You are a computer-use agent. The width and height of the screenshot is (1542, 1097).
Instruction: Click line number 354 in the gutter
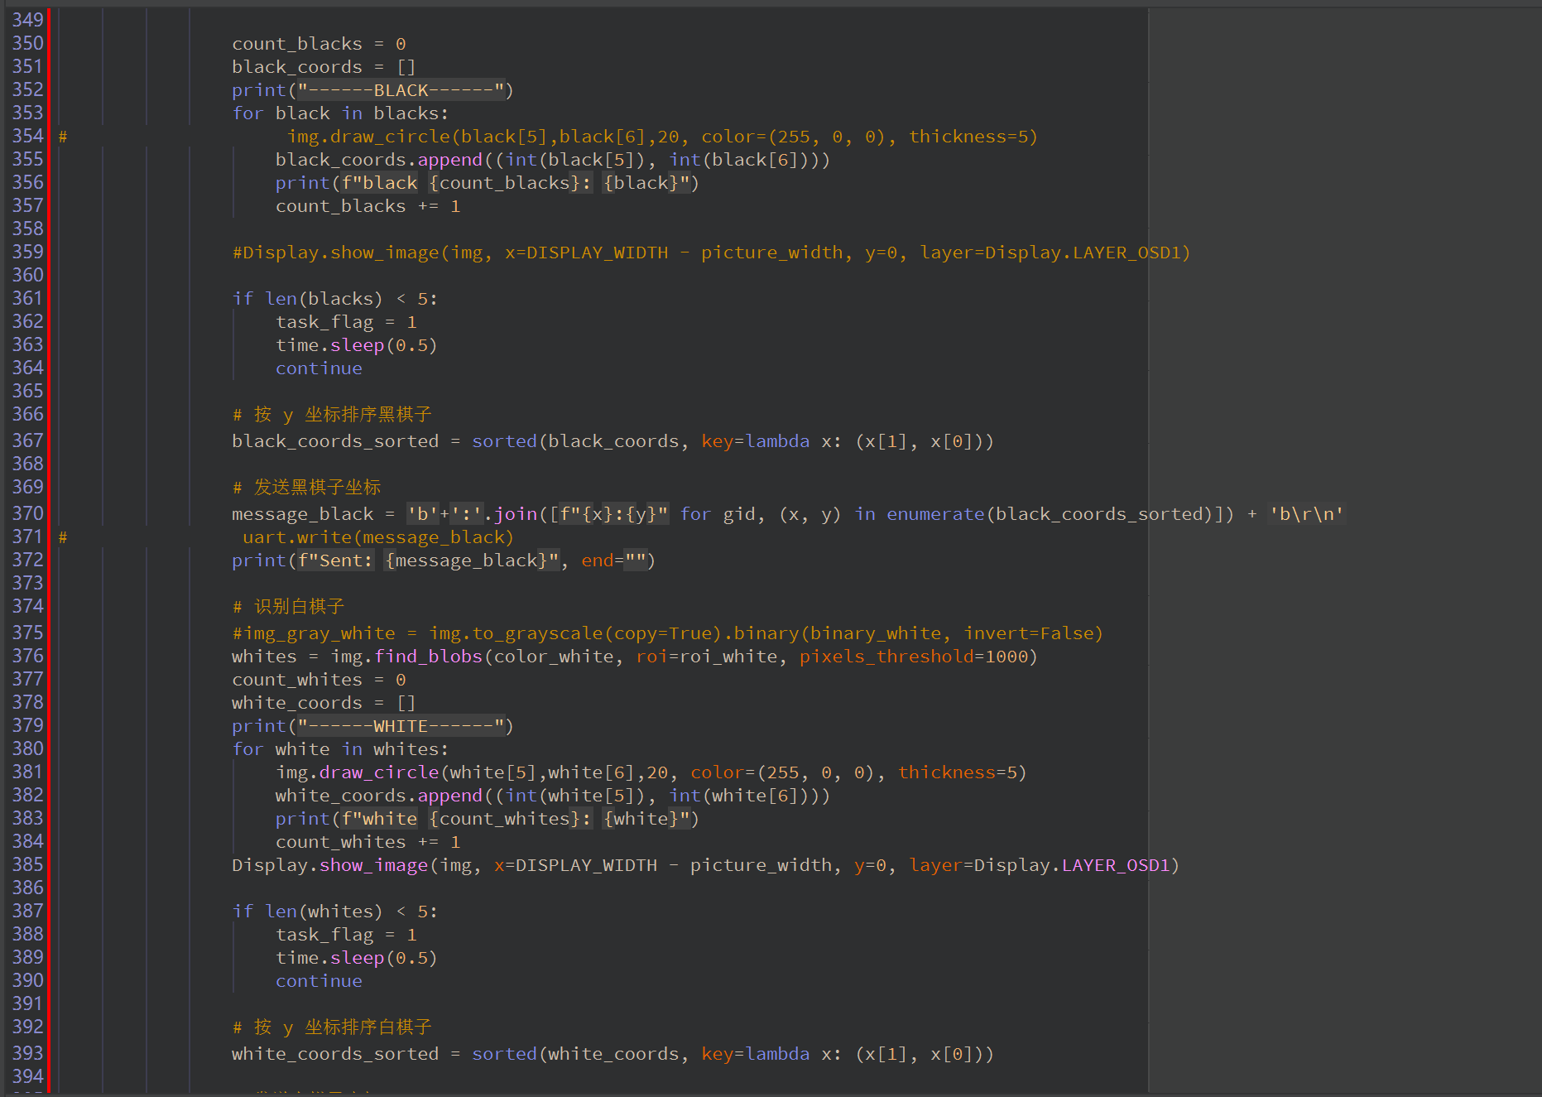tap(27, 136)
